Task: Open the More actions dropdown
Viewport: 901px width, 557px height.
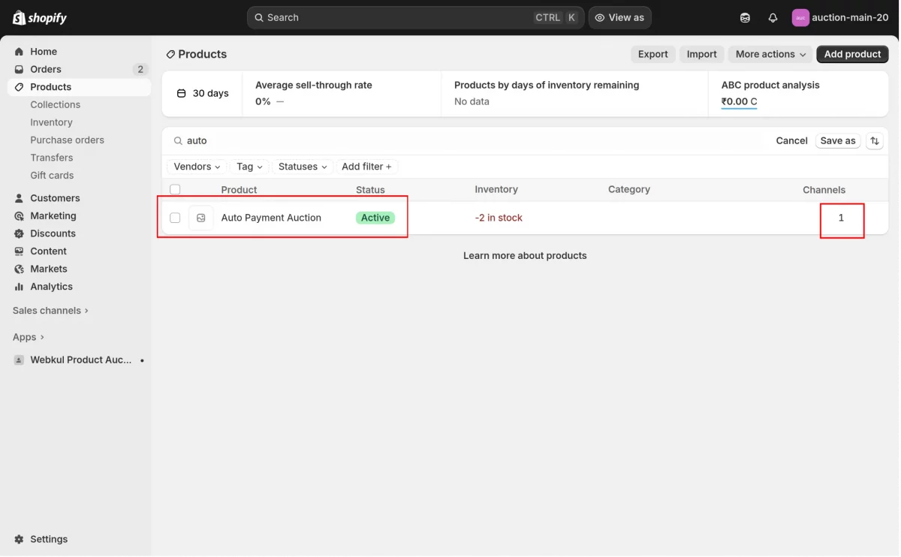Action: coord(770,54)
